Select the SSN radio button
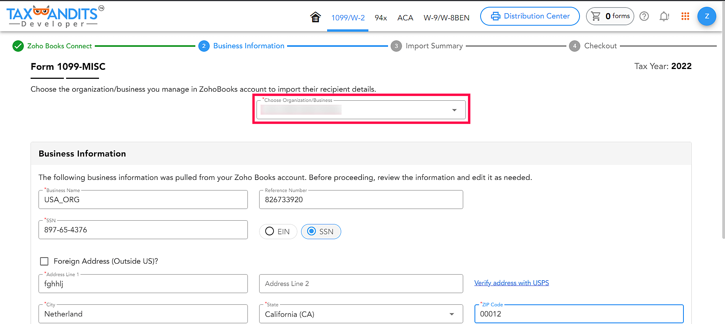 pos(312,231)
